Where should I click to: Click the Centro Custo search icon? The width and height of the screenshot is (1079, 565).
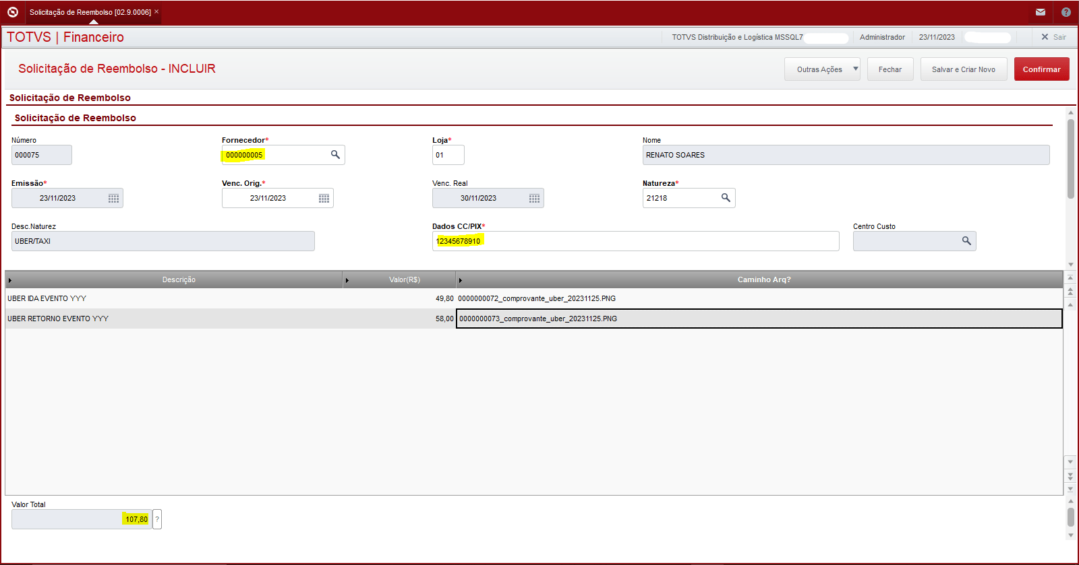(966, 241)
